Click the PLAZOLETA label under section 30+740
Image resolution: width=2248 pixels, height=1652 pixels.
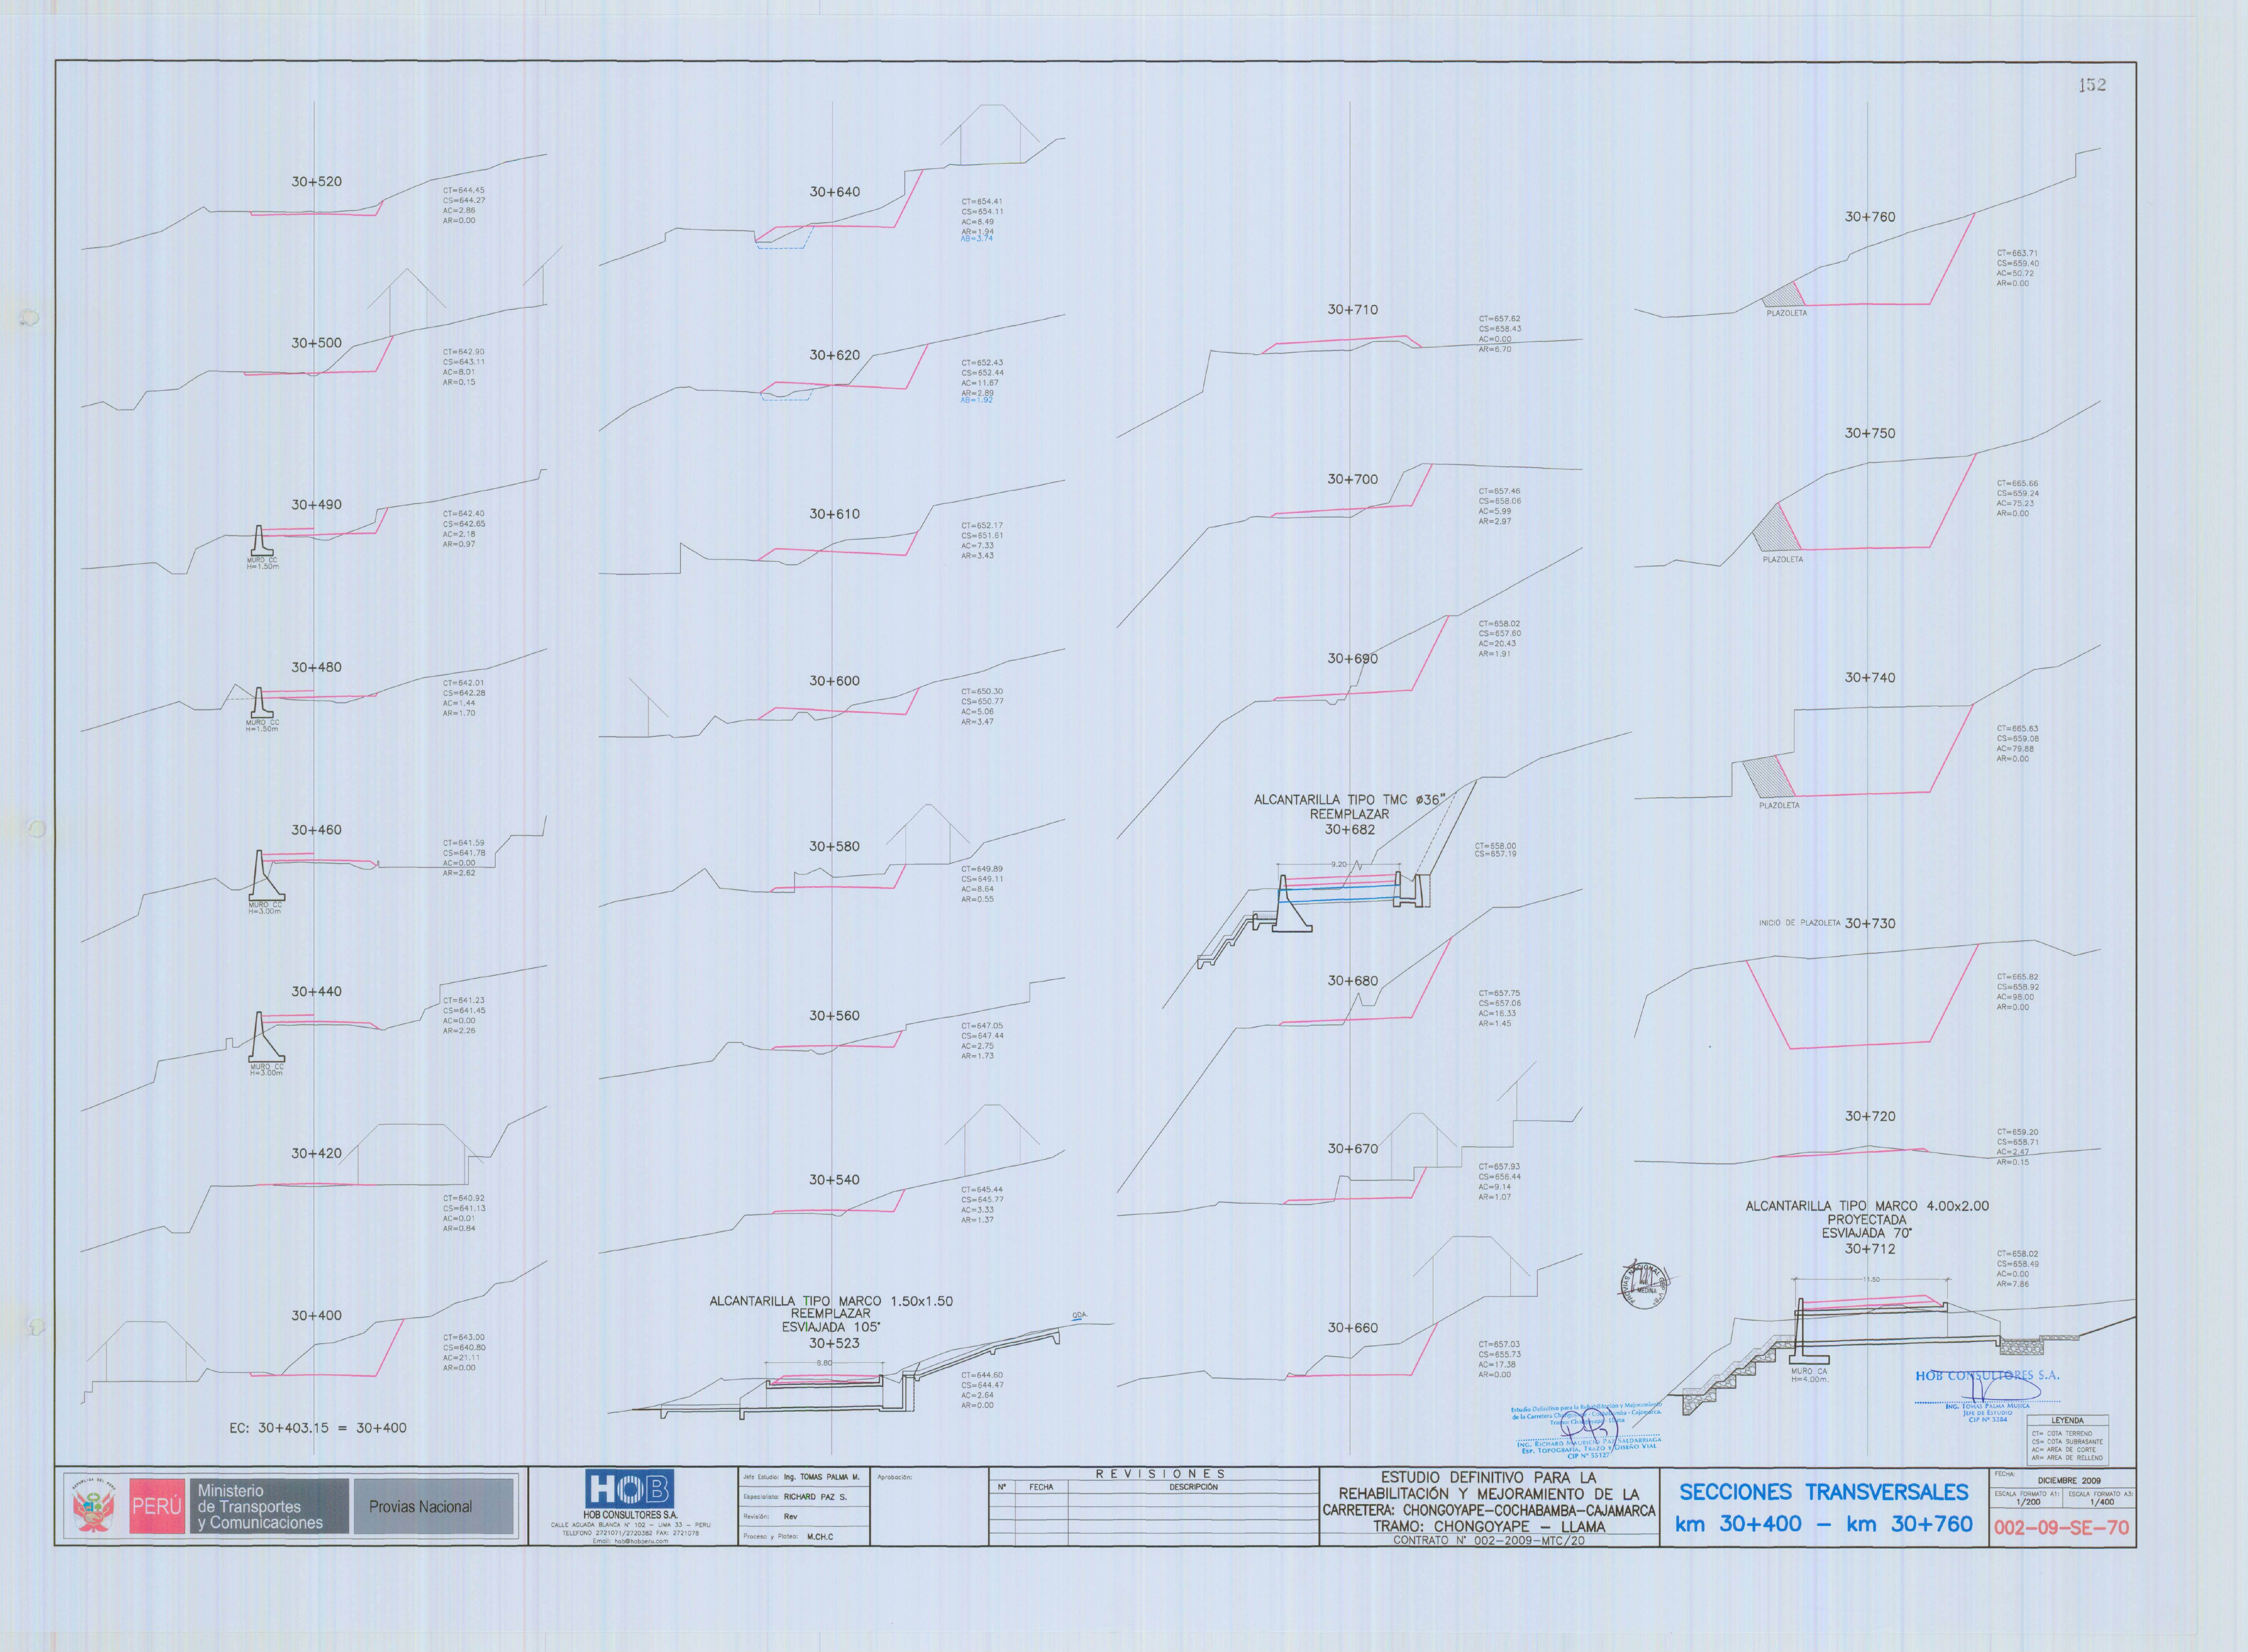pos(1779,805)
